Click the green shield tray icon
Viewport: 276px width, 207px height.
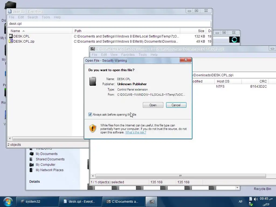251,204
